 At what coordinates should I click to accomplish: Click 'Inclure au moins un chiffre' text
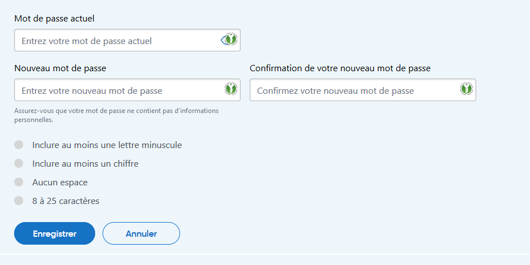pos(86,164)
